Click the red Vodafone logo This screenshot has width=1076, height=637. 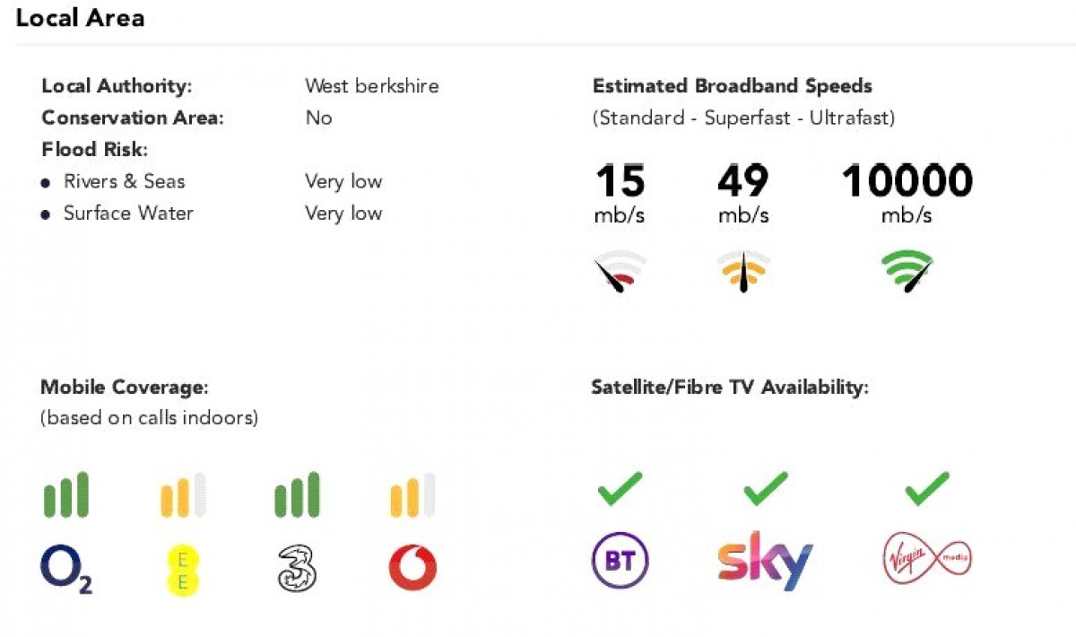412,569
